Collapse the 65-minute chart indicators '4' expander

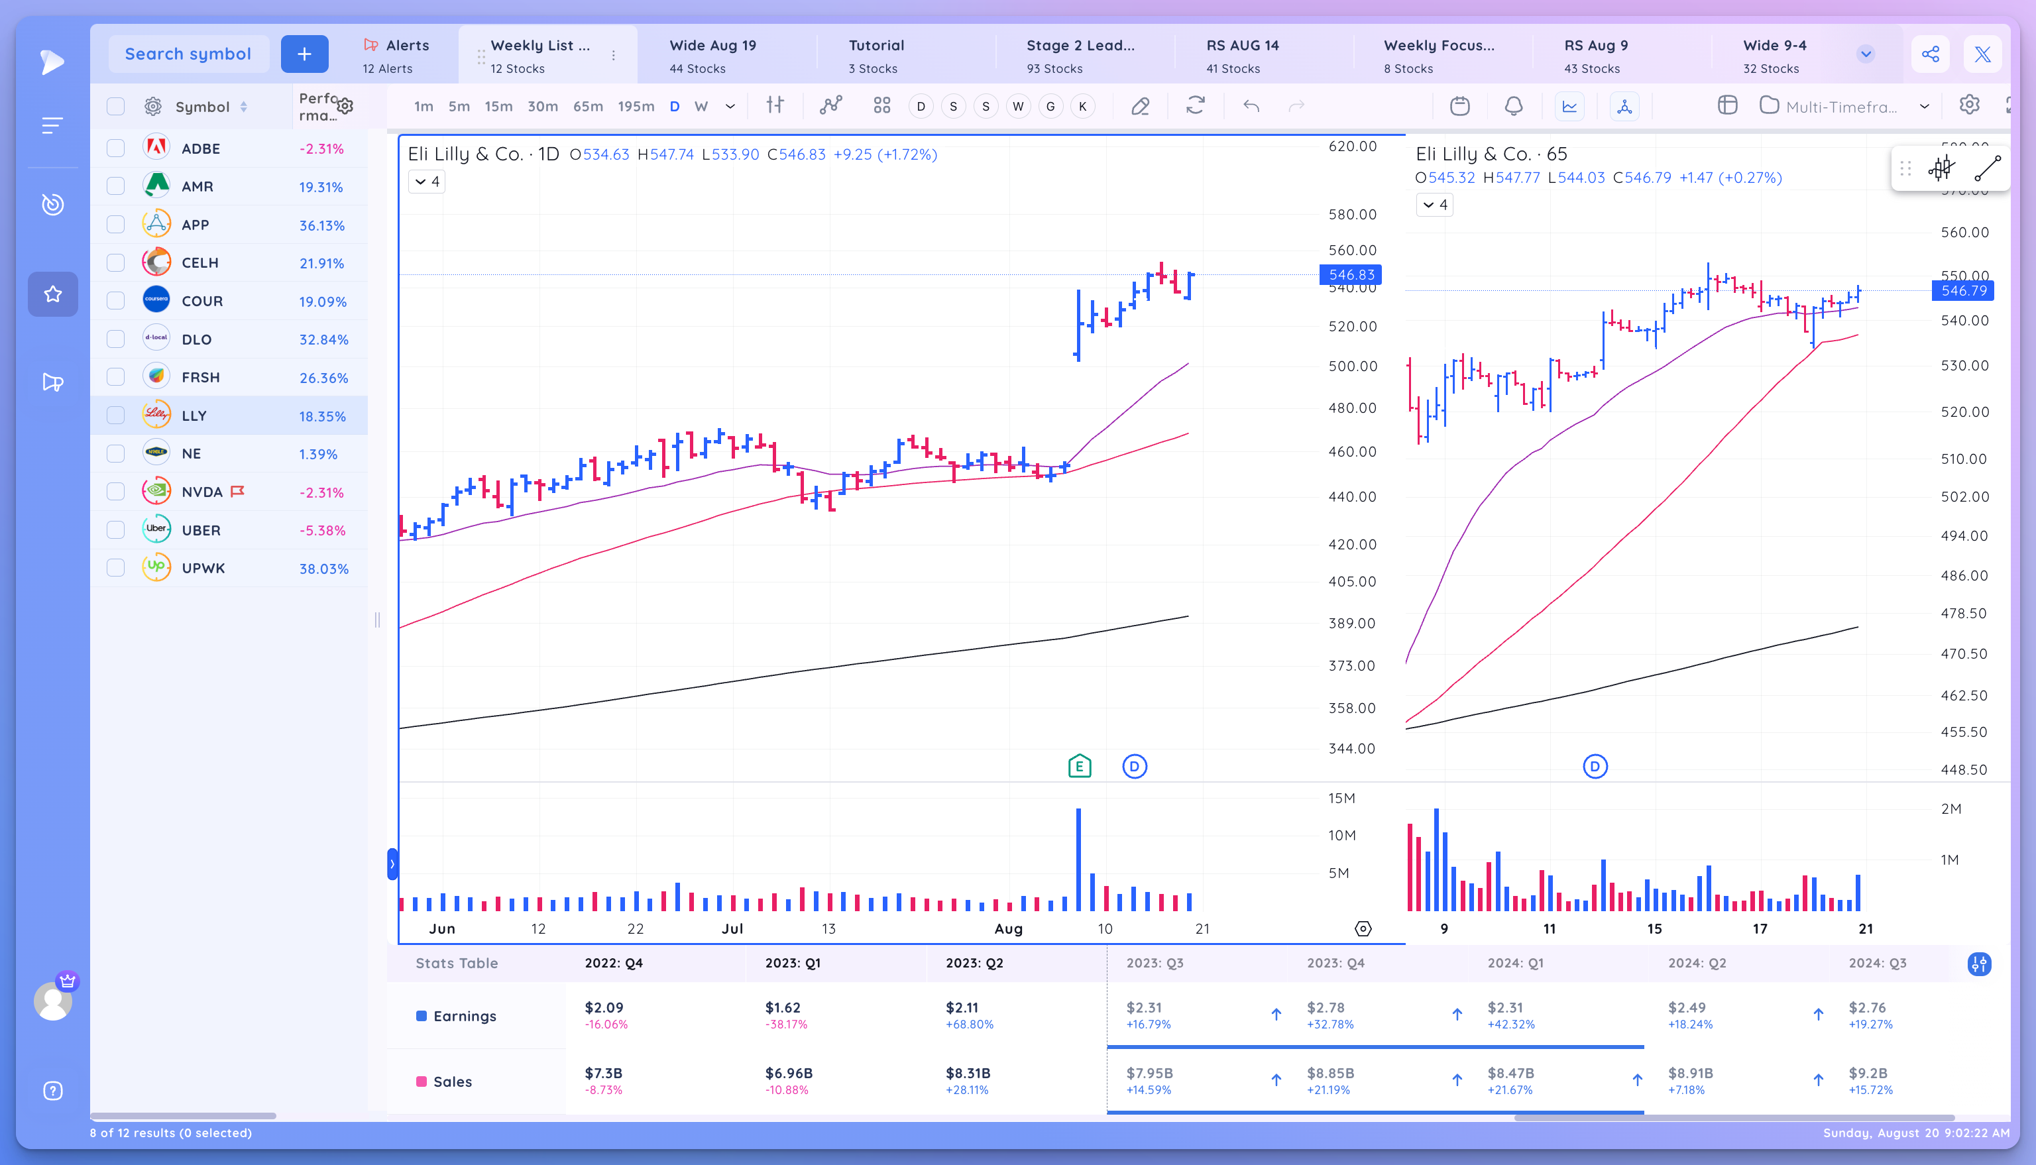pos(1434,205)
